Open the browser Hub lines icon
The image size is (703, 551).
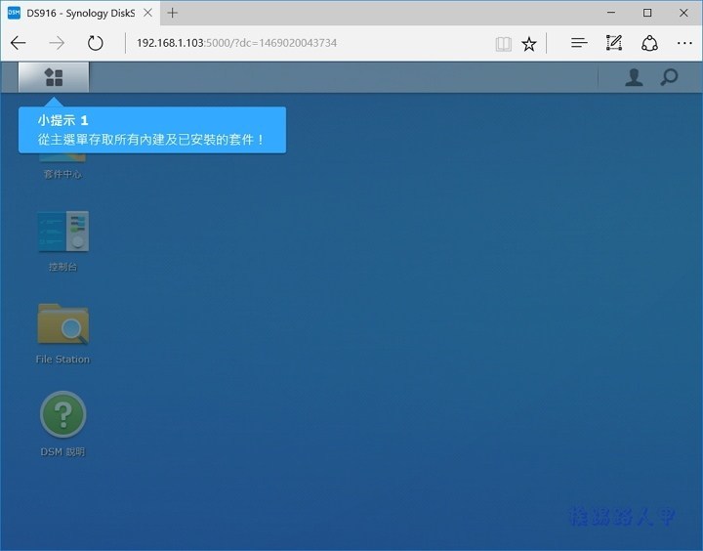click(x=579, y=43)
